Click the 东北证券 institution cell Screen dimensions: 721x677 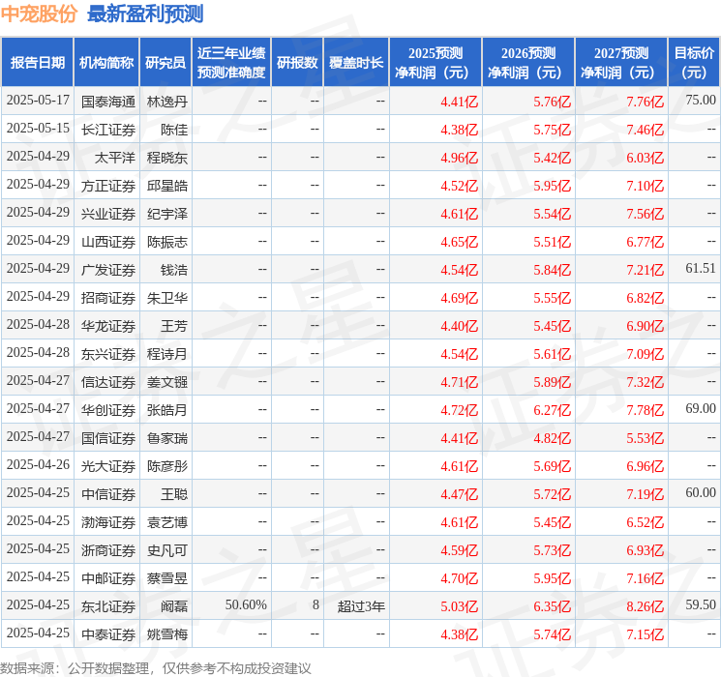[x=108, y=606]
